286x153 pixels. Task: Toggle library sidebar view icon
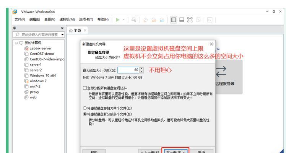click(x=174, y=20)
